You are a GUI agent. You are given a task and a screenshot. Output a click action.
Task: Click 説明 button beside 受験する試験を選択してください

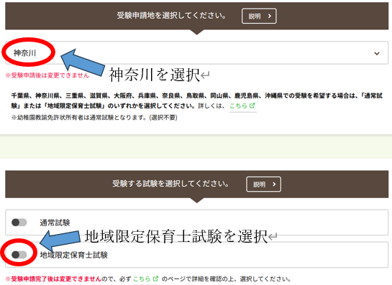click(x=263, y=184)
